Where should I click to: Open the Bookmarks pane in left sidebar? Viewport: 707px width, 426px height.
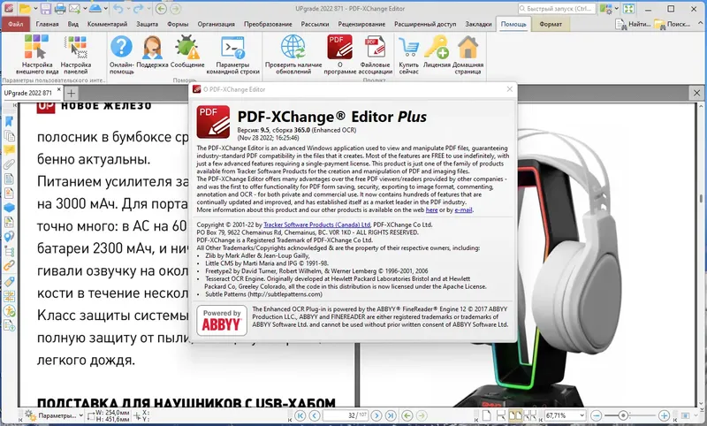(9, 121)
